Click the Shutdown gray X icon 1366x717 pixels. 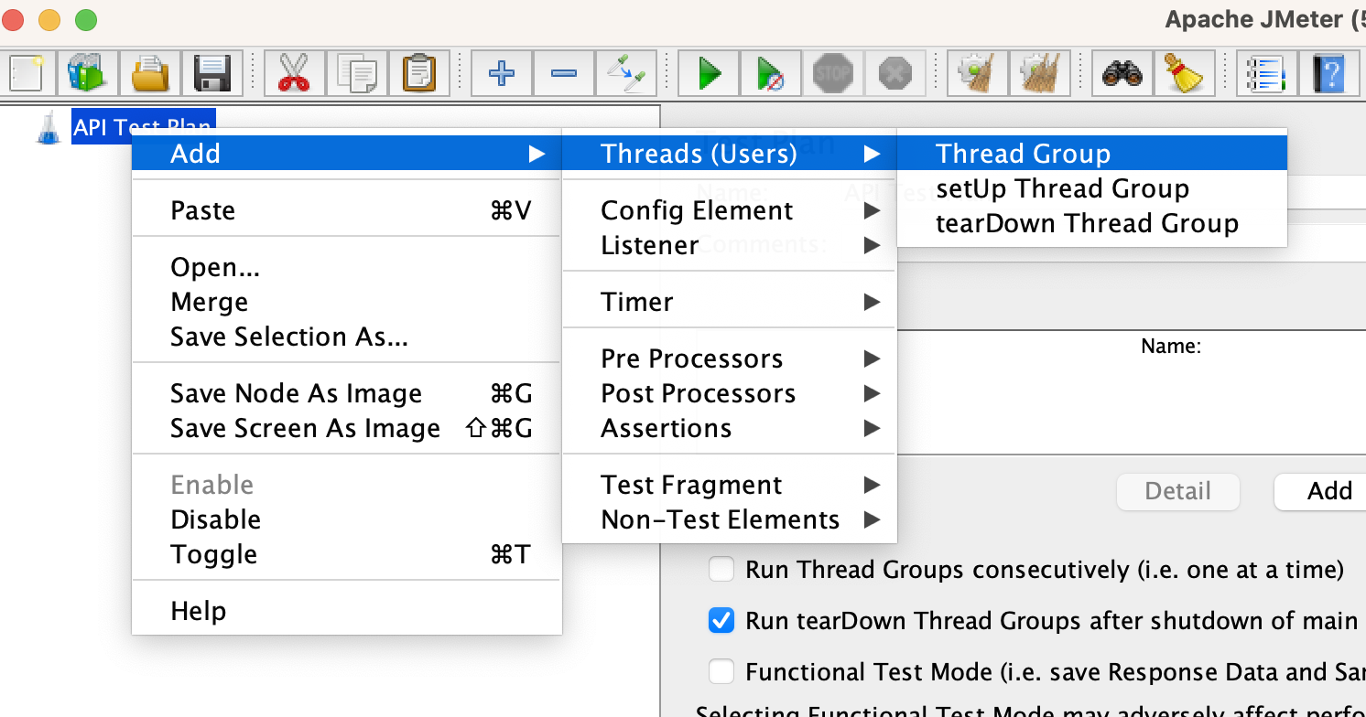895,71
